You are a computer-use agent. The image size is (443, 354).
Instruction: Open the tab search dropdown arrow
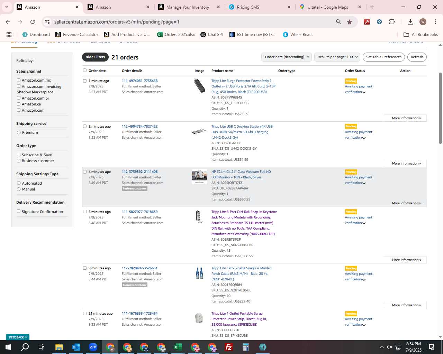point(7,7)
